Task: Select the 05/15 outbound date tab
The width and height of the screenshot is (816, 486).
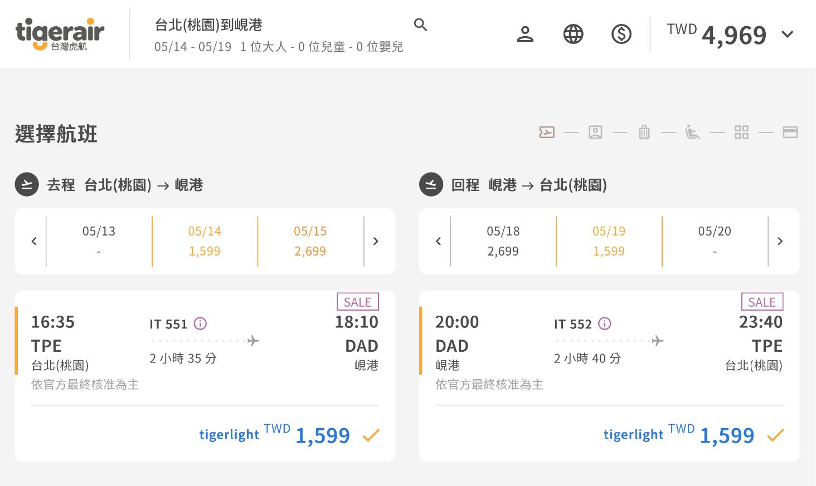Action: point(310,241)
